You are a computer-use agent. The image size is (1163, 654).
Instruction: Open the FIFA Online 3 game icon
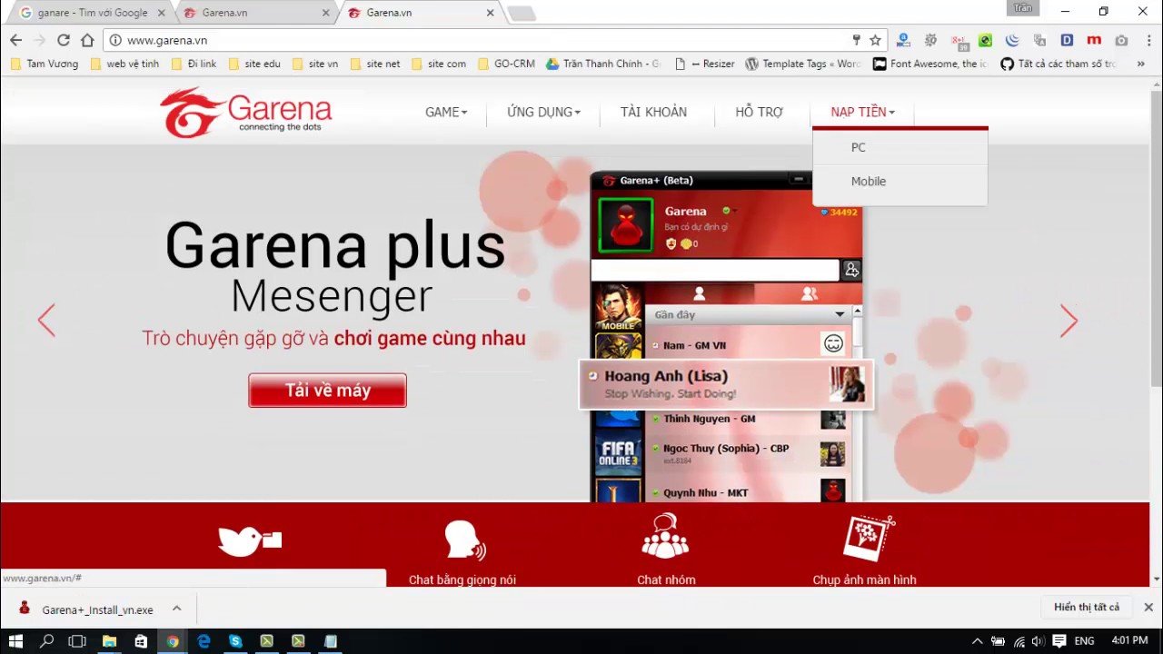click(618, 453)
